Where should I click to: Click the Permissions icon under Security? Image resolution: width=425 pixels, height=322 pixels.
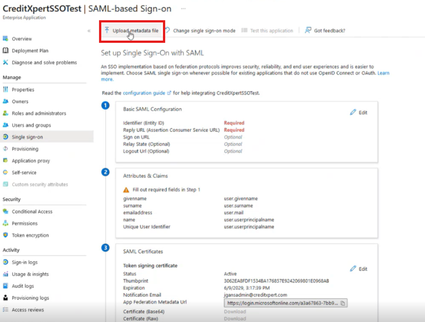coord(6,223)
